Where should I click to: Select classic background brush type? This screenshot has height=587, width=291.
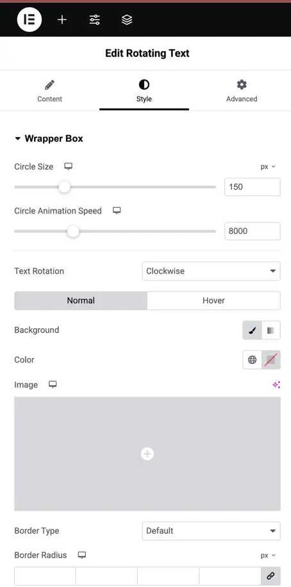click(x=253, y=330)
